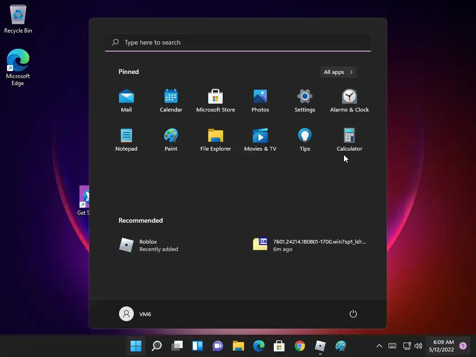476x357 pixels.
Task: Open Settings gear in Pinned apps
Action: (x=305, y=101)
